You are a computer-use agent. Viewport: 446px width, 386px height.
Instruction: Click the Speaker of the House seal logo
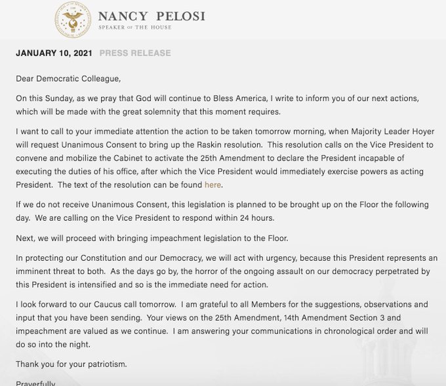(72, 20)
